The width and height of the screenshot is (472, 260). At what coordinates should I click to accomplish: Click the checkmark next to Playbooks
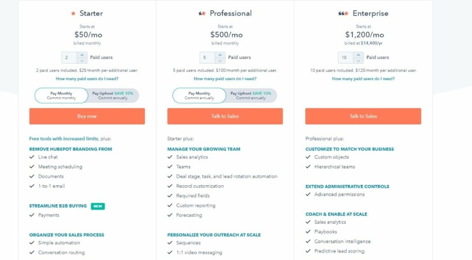(308, 231)
